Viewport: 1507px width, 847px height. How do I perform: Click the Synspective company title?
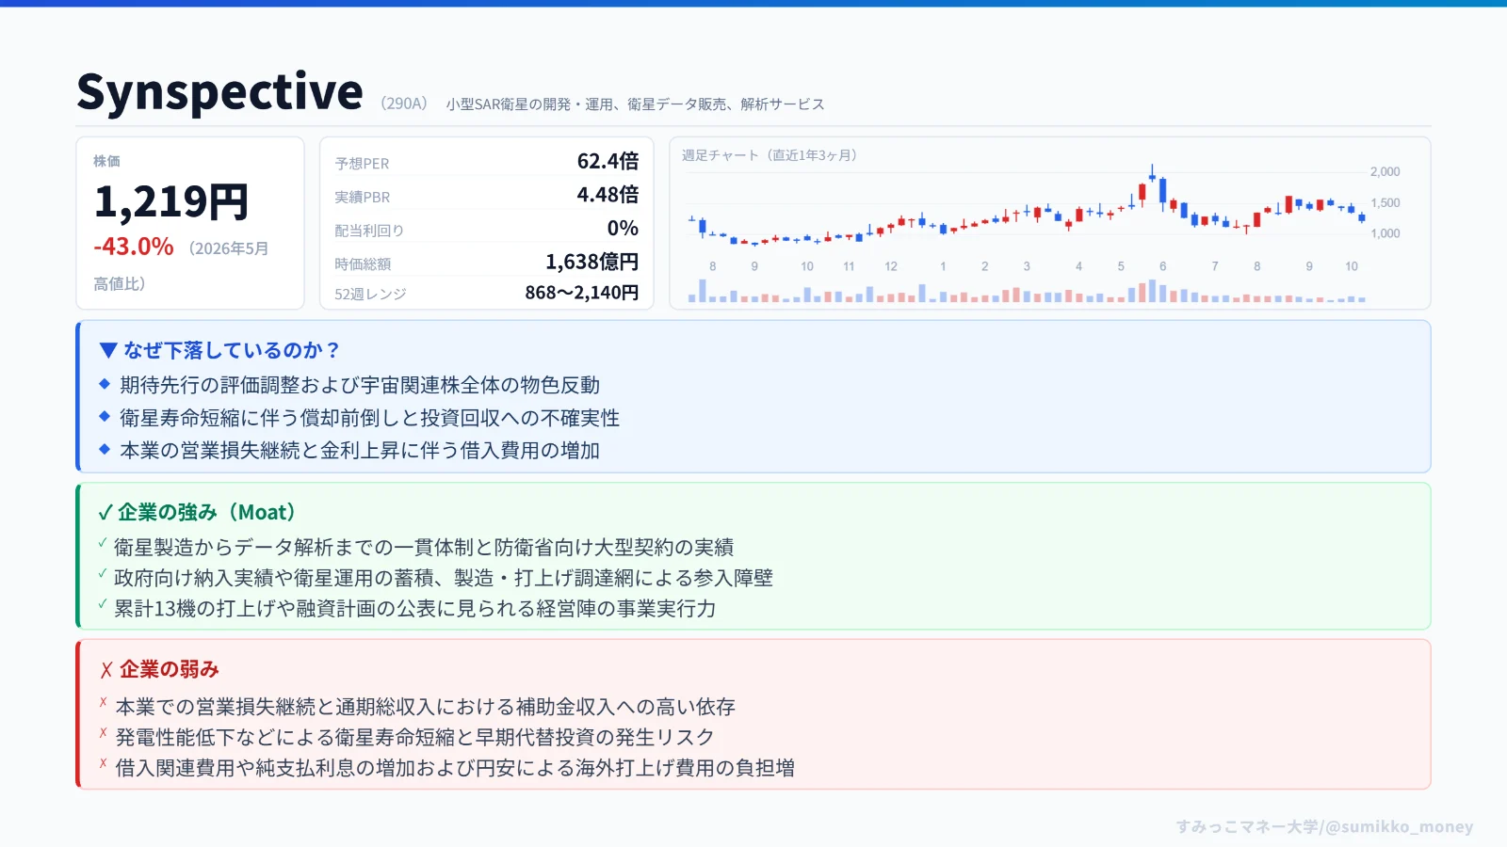point(219,92)
